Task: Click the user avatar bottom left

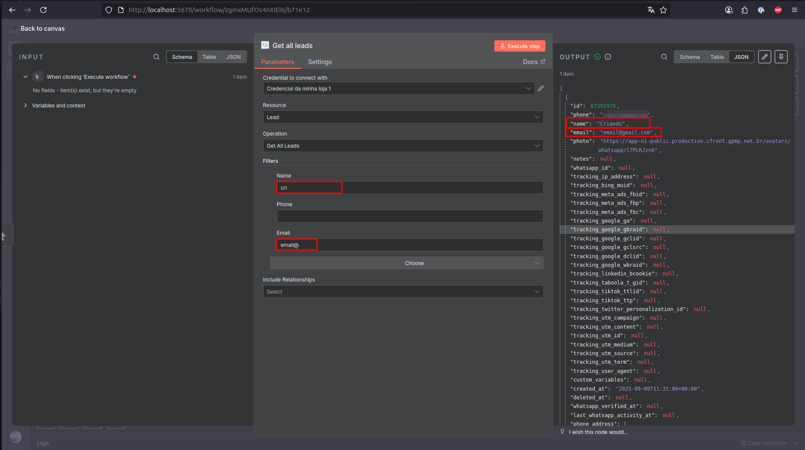Action: [x=16, y=437]
